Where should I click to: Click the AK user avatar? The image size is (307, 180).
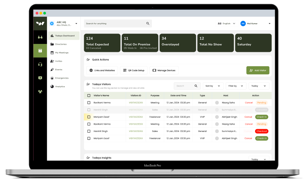tap(243, 24)
